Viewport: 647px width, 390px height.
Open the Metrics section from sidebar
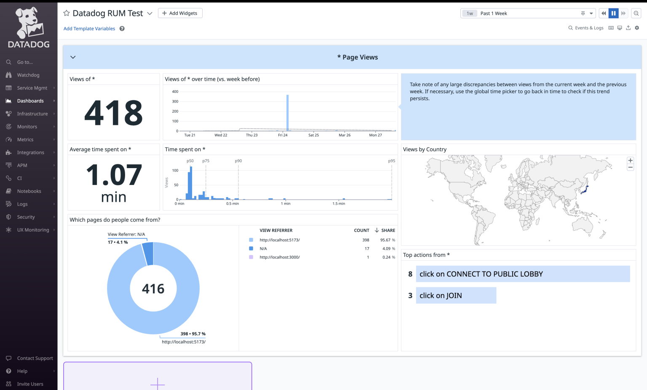pos(25,139)
